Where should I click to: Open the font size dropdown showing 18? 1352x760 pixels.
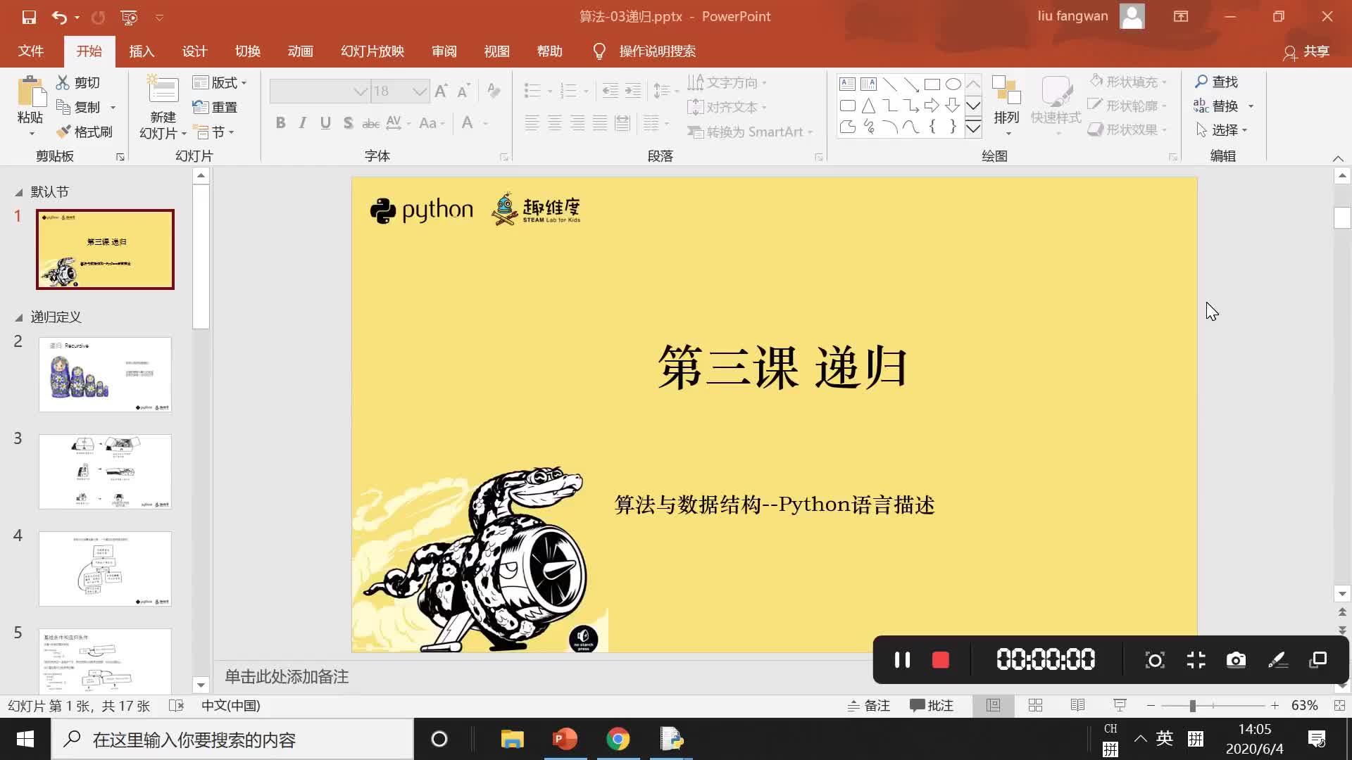click(x=420, y=91)
